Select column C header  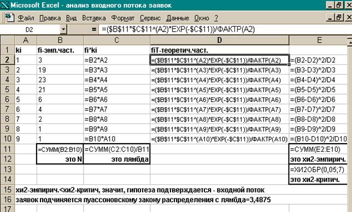click(x=116, y=40)
